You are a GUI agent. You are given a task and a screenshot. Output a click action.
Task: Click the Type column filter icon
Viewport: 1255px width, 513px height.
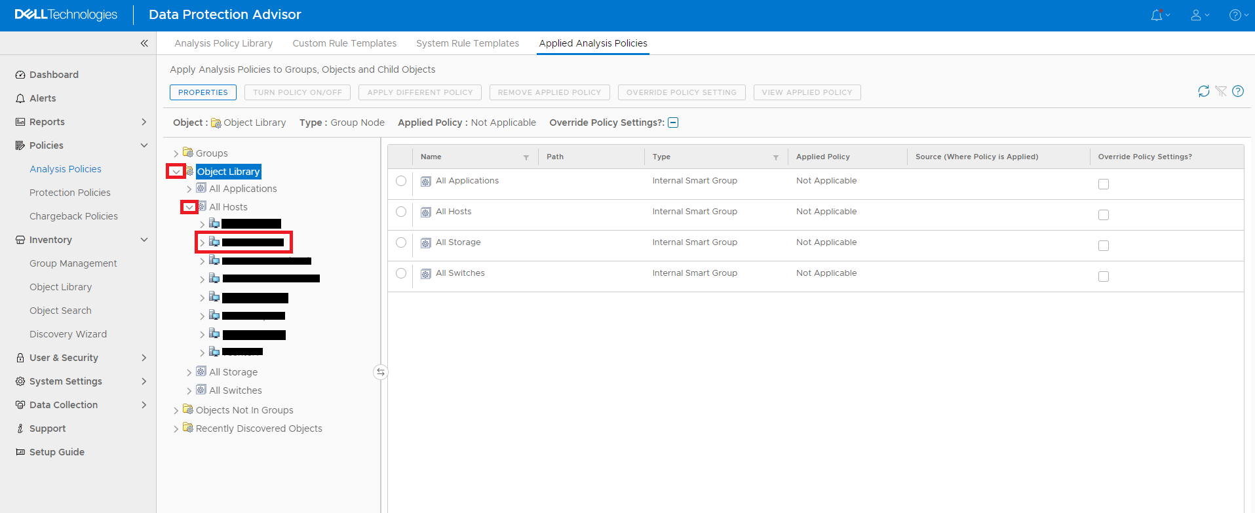click(776, 157)
